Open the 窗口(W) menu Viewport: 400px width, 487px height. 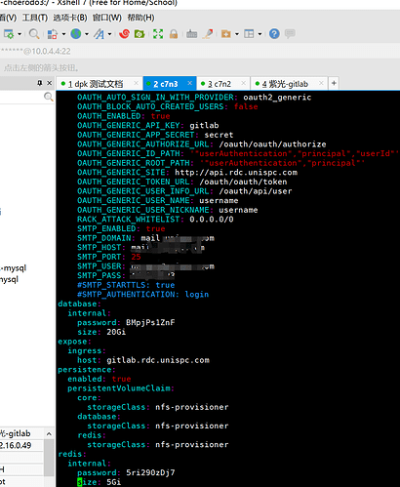pos(107,18)
